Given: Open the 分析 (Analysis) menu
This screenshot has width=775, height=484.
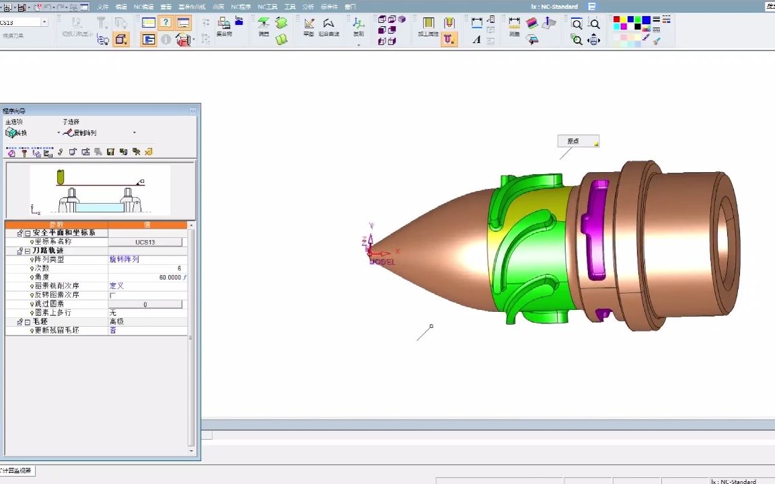Looking at the screenshot, I should [308, 7].
